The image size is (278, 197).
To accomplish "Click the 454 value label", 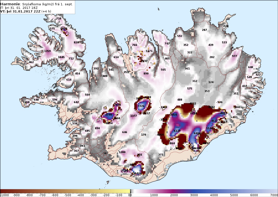I will point(78,74).
